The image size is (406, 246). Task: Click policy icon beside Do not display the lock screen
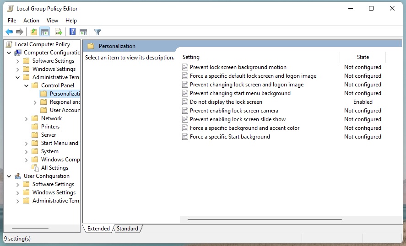(185, 102)
